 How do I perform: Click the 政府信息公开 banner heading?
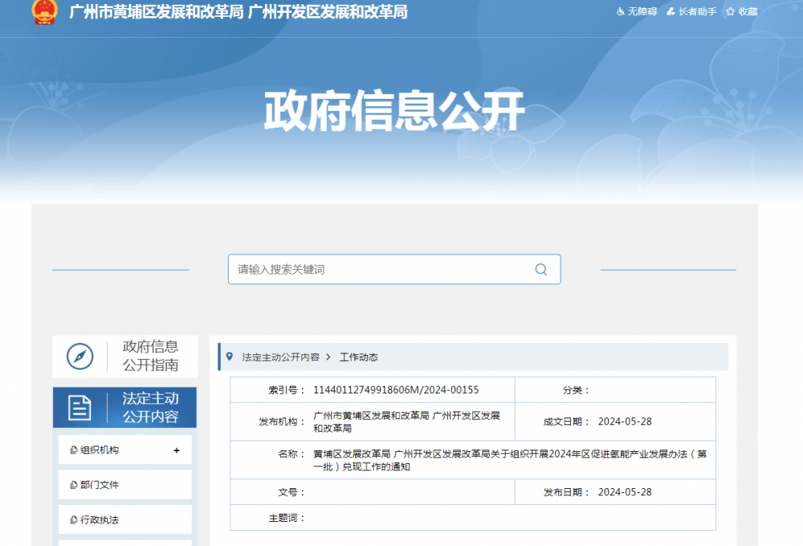393,110
